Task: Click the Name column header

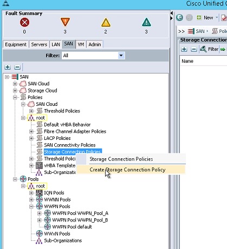Action: point(187,61)
